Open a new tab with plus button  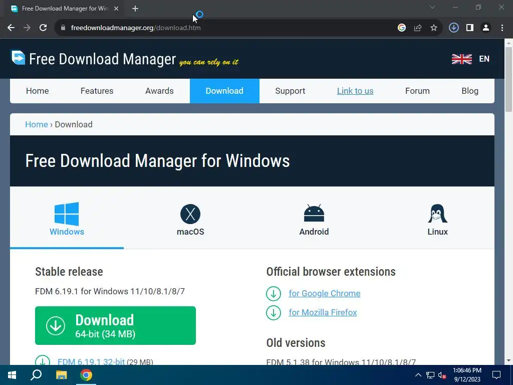coord(135,9)
